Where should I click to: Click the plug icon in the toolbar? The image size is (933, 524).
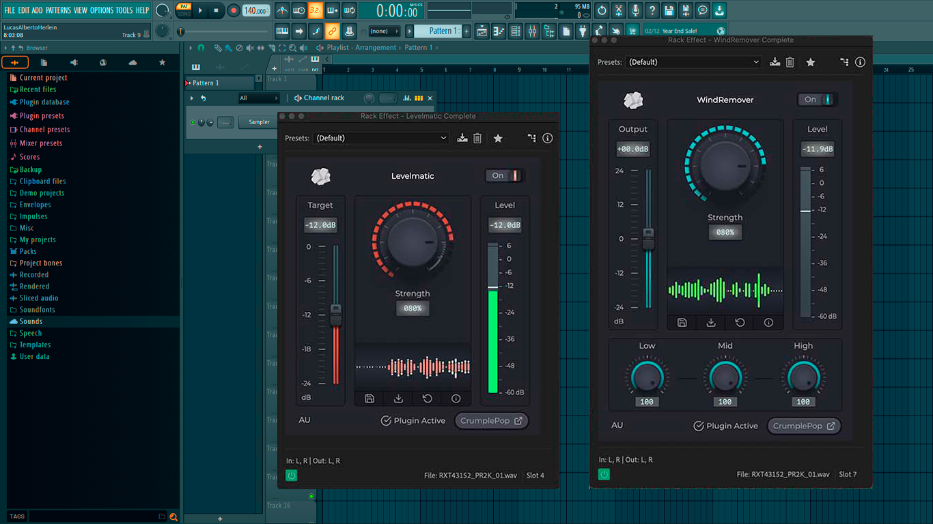pyautogui.click(x=582, y=31)
